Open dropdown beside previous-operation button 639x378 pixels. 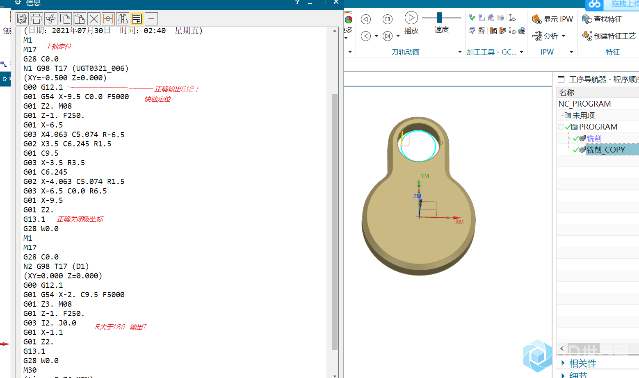pyautogui.click(x=376, y=36)
